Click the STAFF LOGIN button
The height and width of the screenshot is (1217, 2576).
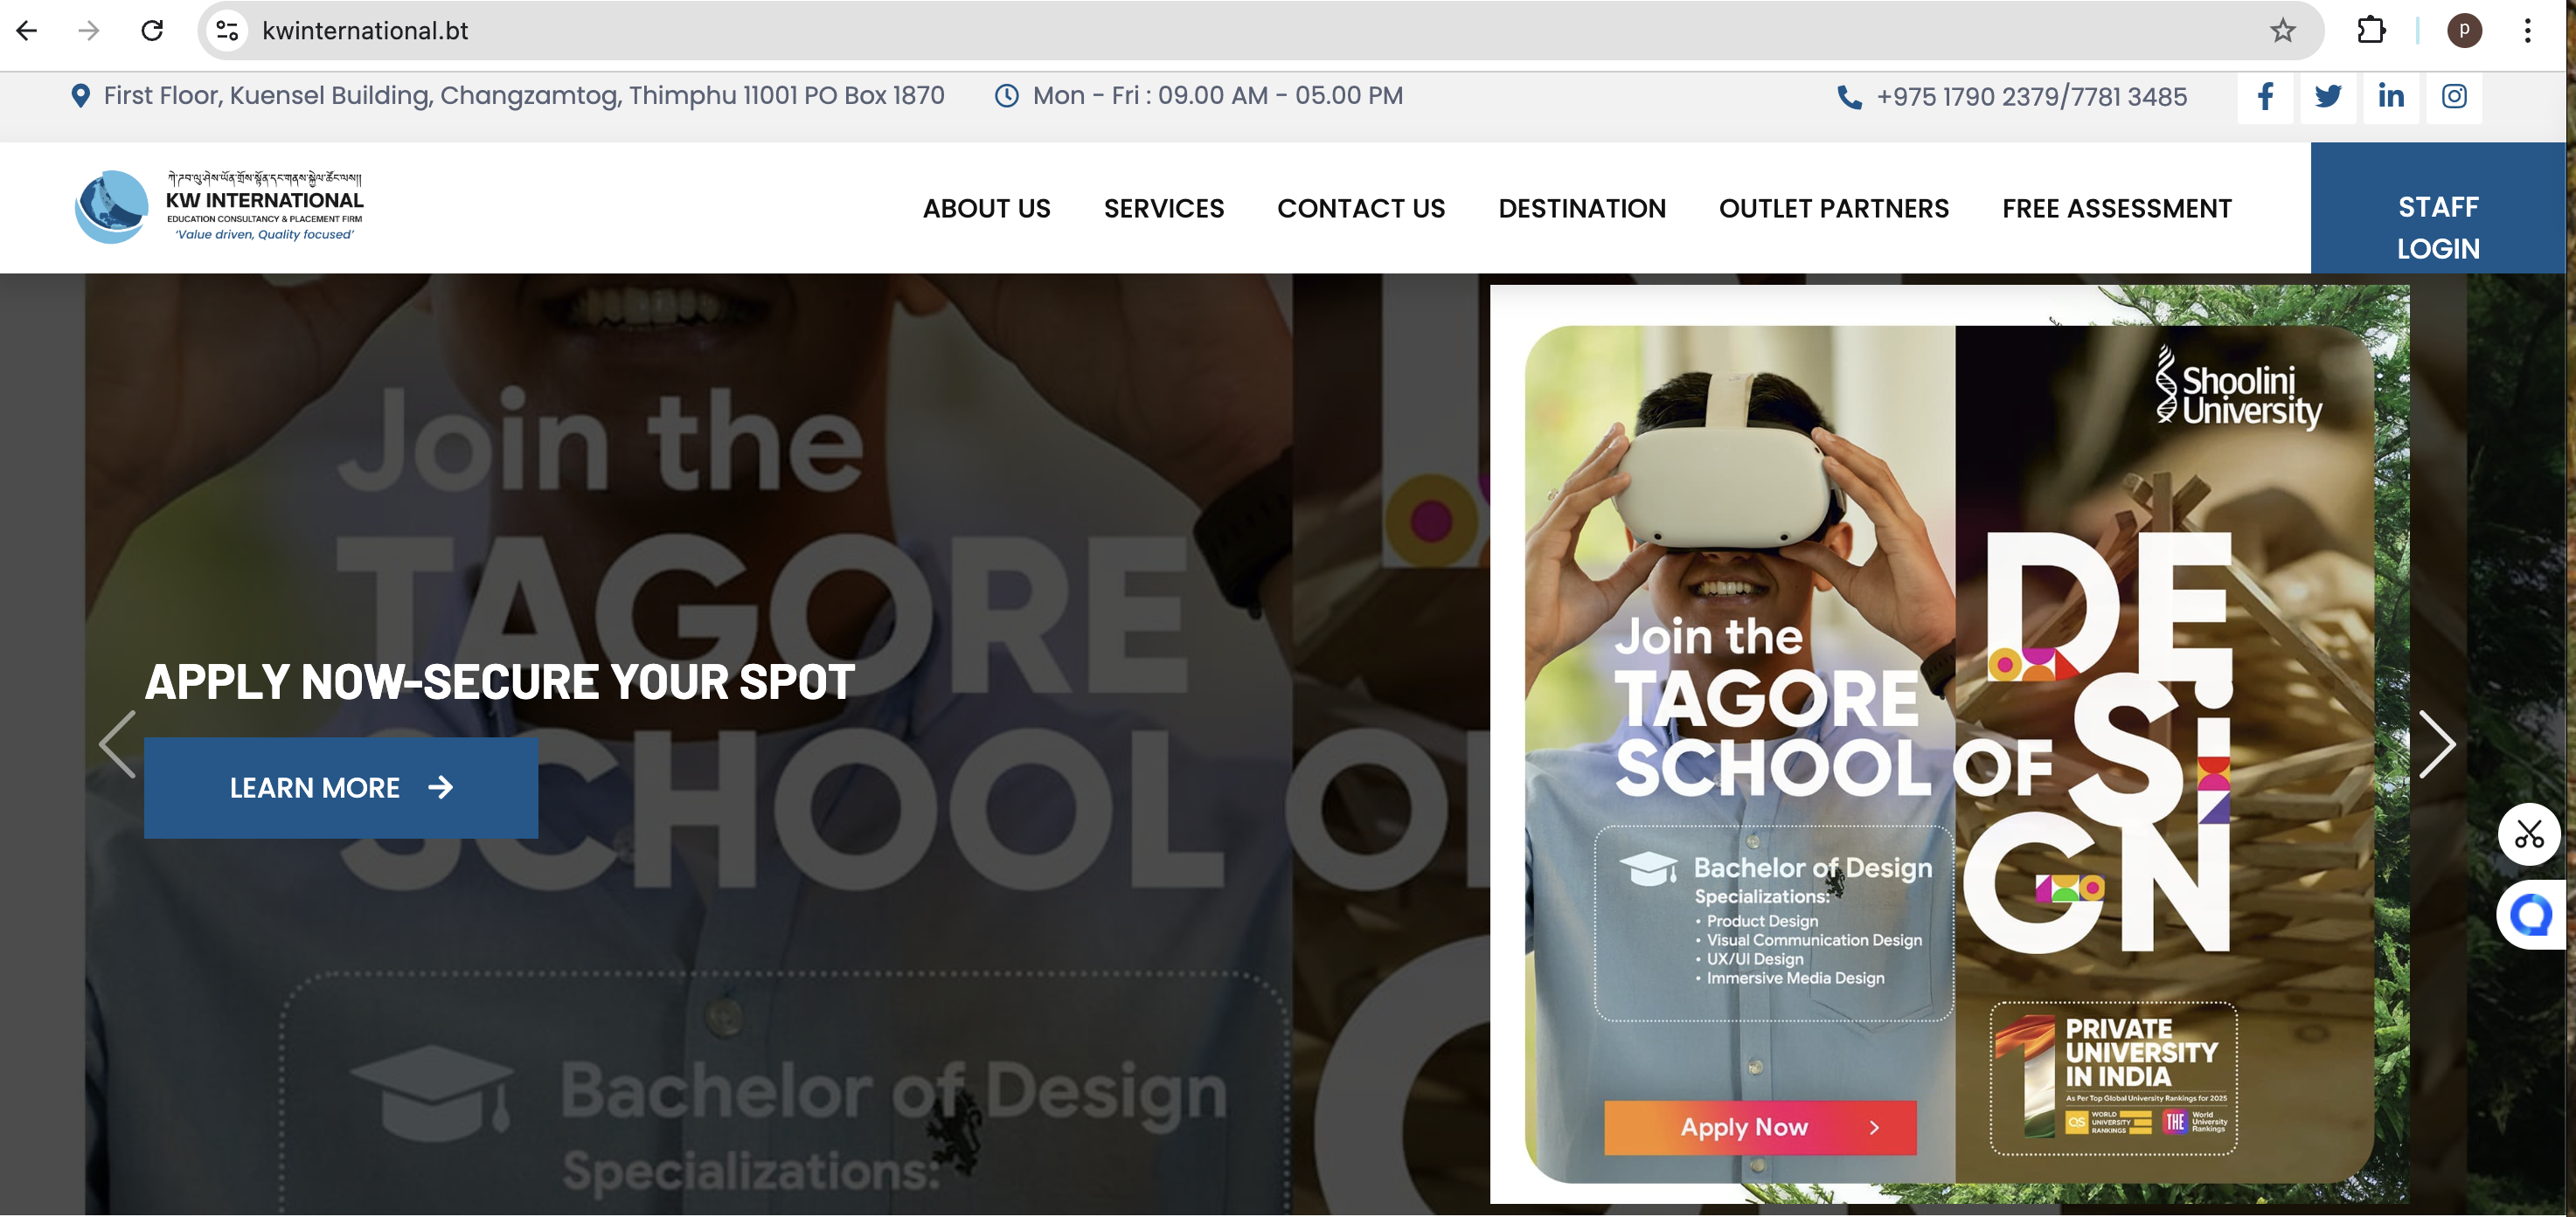pos(2438,228)
